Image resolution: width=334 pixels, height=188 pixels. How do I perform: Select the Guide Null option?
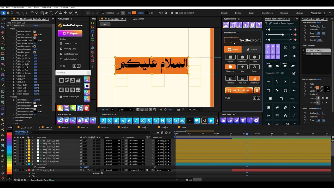coord(254,78)
